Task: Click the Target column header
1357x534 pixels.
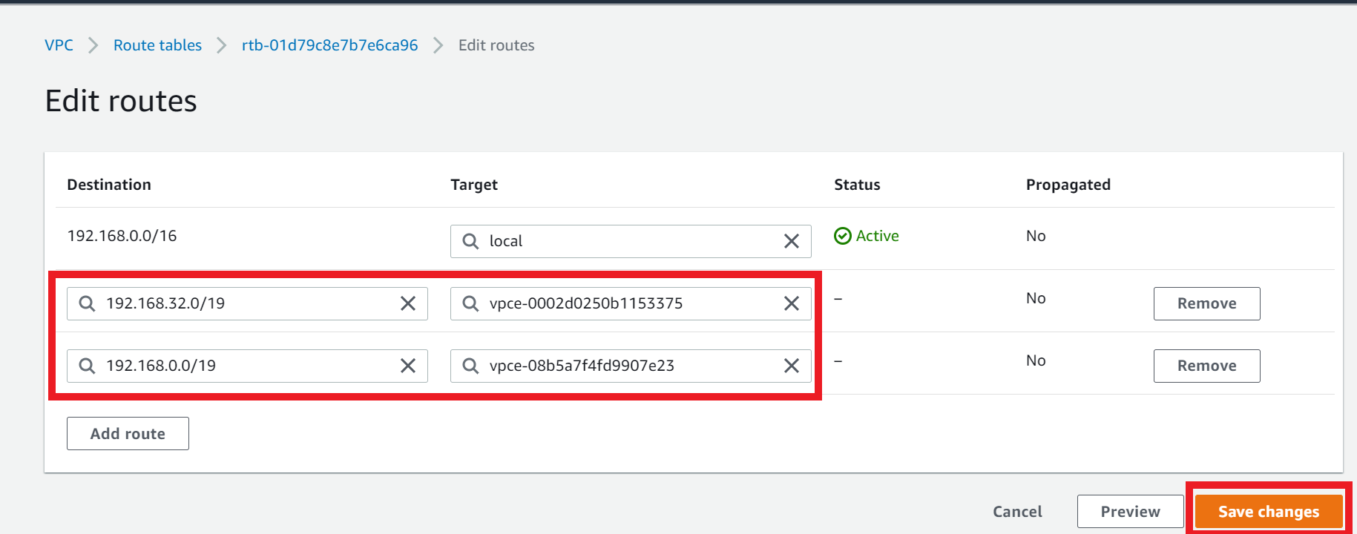Action: pyautogui.click(x=474, y=185)
